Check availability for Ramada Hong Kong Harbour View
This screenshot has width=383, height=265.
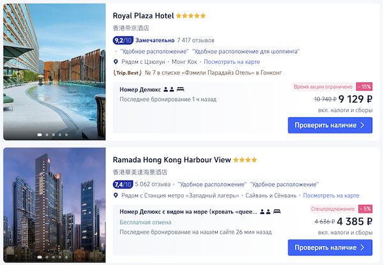pos(330,247)
